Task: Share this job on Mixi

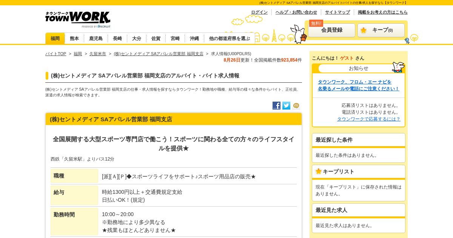Action: tap(296, 106)
